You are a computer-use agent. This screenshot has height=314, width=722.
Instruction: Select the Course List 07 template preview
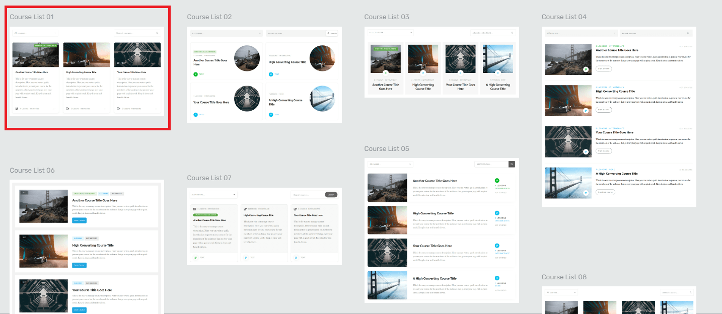click(264, 226)
